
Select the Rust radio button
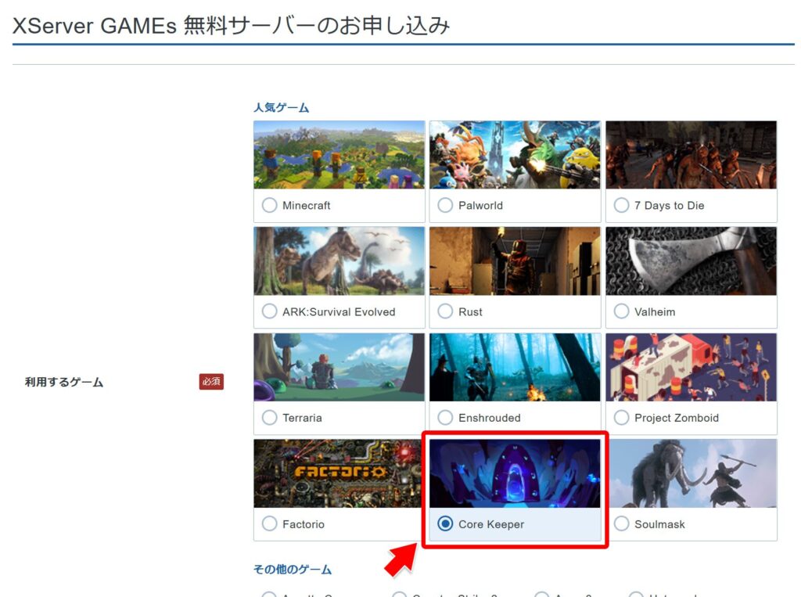[x=445, y=311]
